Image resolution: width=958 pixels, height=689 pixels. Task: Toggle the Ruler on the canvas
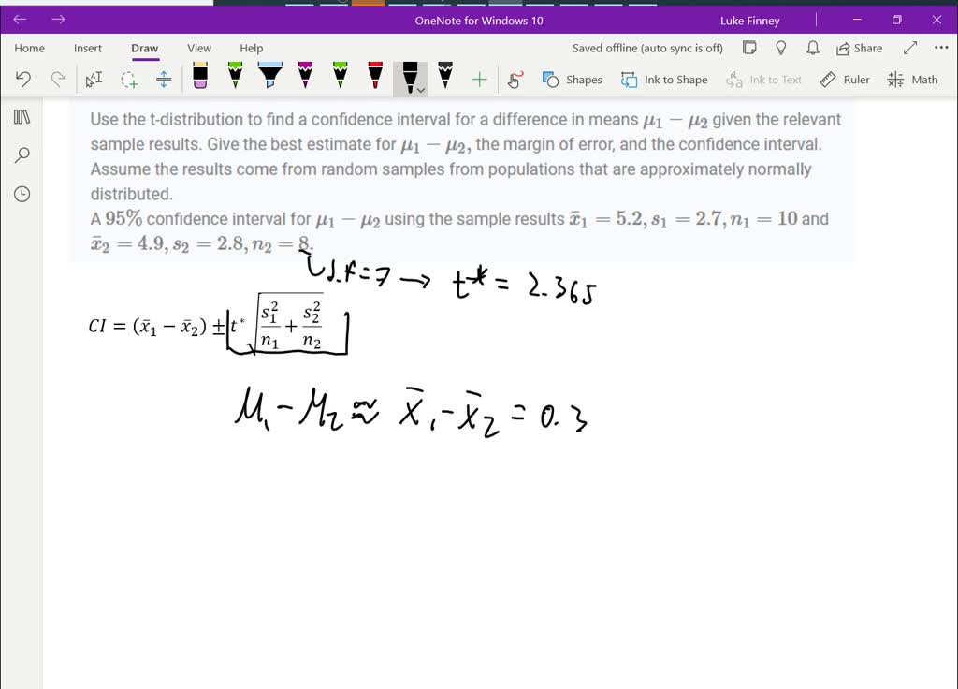pyautogui.click(x=845, y=80)
